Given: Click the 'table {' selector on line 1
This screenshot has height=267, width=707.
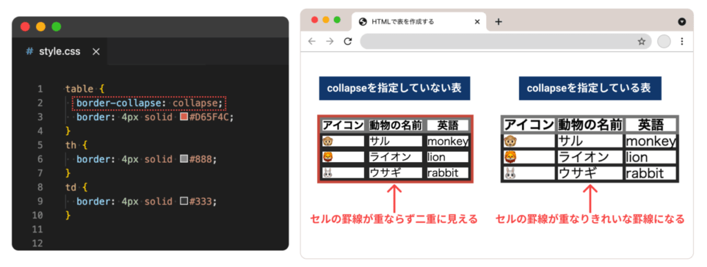Looking at the screenshot, I should (x=85, y=89).
